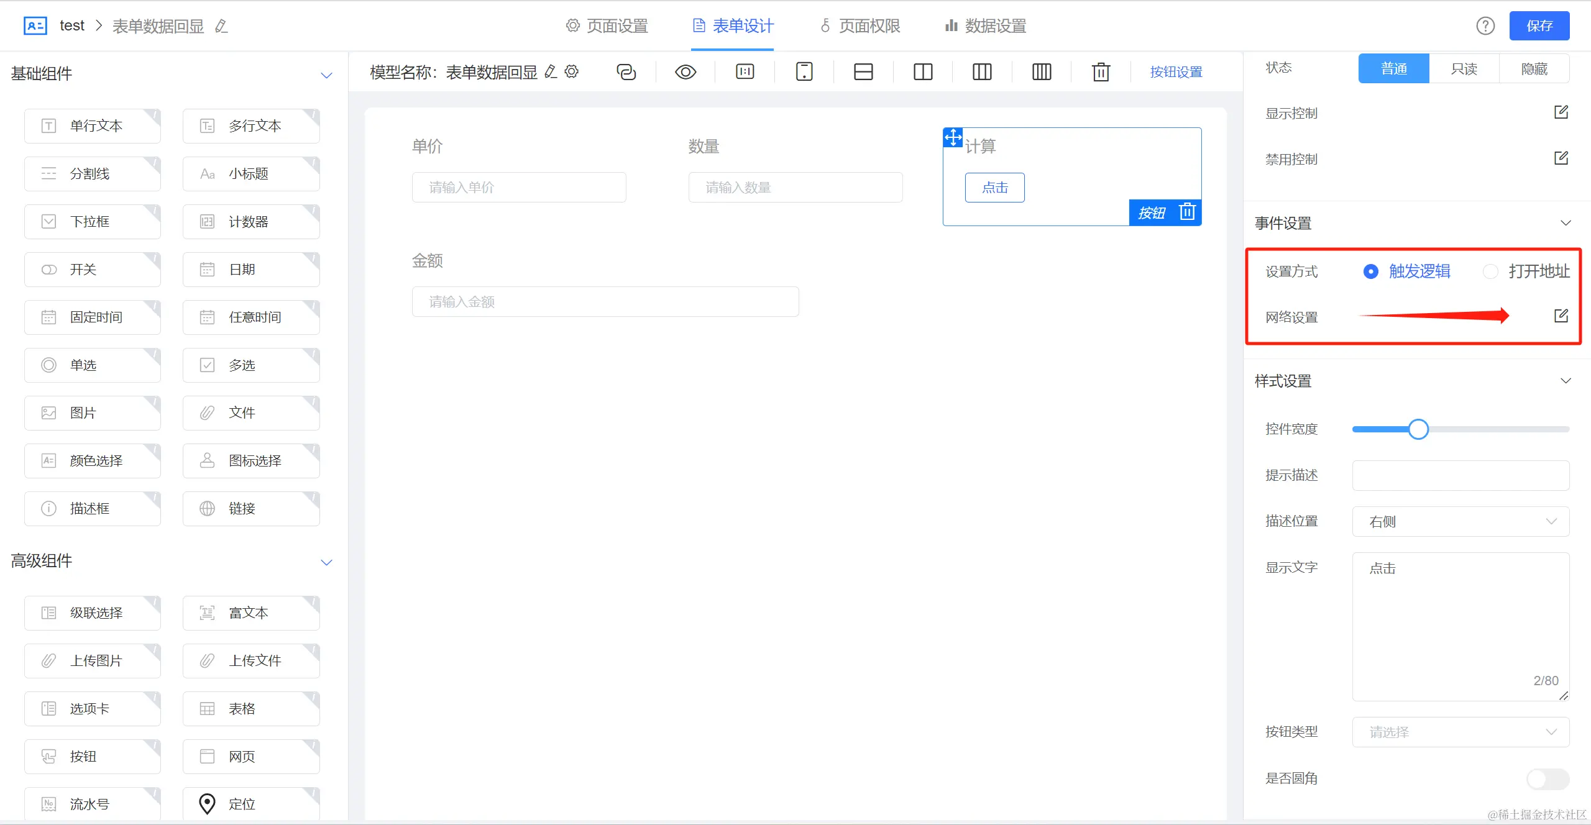The height and width of the screenshot is (825, 1591).
Task: Open the 按钮设置 link
Action: (x=1176, y=72)
